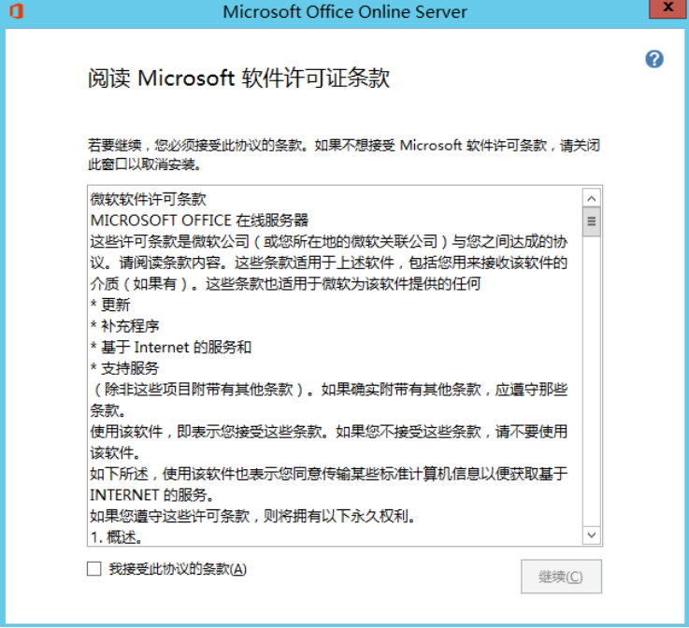Screen dimensions: 689x628
Task: Click the 微软软件许可条款 first line
Action: point(148,199)
